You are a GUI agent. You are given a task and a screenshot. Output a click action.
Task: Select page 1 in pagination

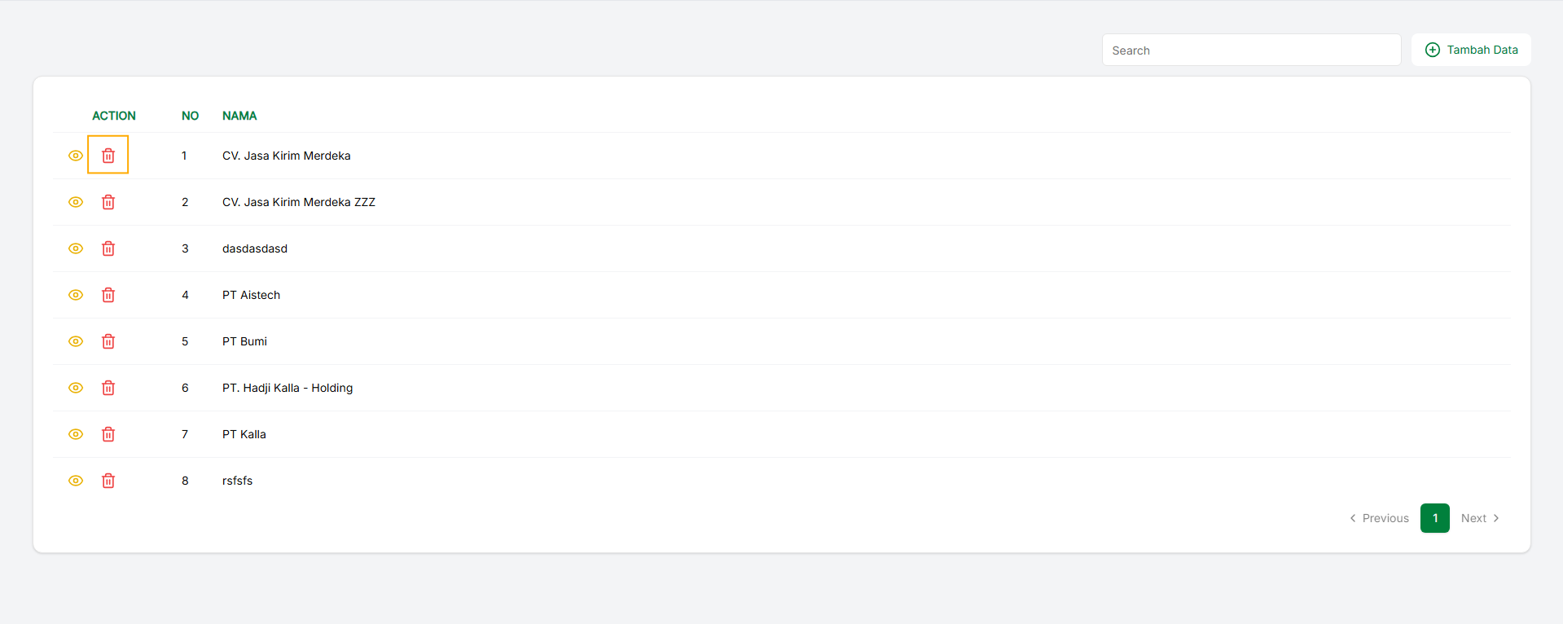click(x=1434, y=518)
